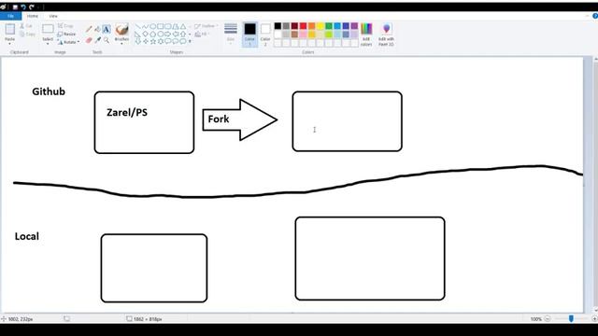This screenshot has height=336, width=598.
Task: Pick the Triangle shape
Action: [x=183, y=26]
